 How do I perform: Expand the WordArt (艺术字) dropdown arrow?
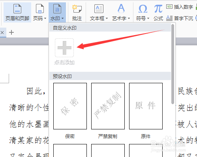pyautogui.click(x=129, y=18)
